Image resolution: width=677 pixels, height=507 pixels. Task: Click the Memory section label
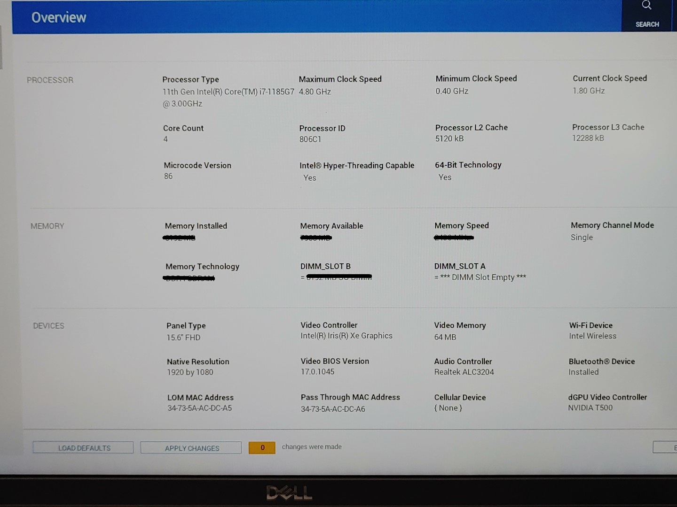[47, 226]
